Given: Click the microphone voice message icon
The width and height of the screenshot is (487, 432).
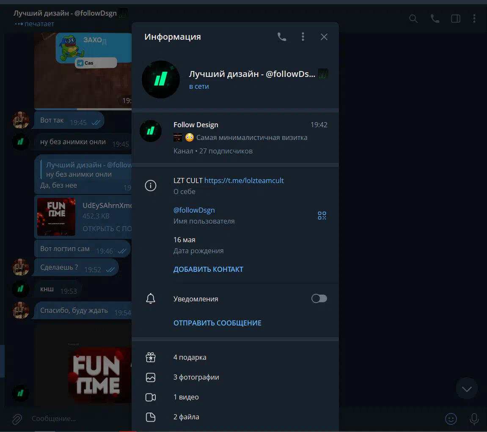Looking at the screenshot, I should point(474,418).
